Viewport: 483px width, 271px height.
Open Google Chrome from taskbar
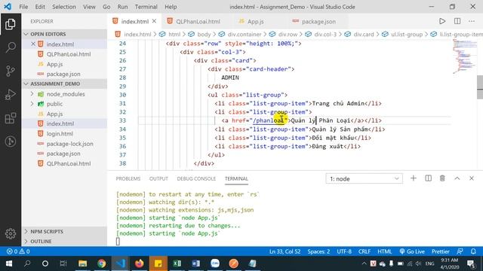[x=101, y=263]
